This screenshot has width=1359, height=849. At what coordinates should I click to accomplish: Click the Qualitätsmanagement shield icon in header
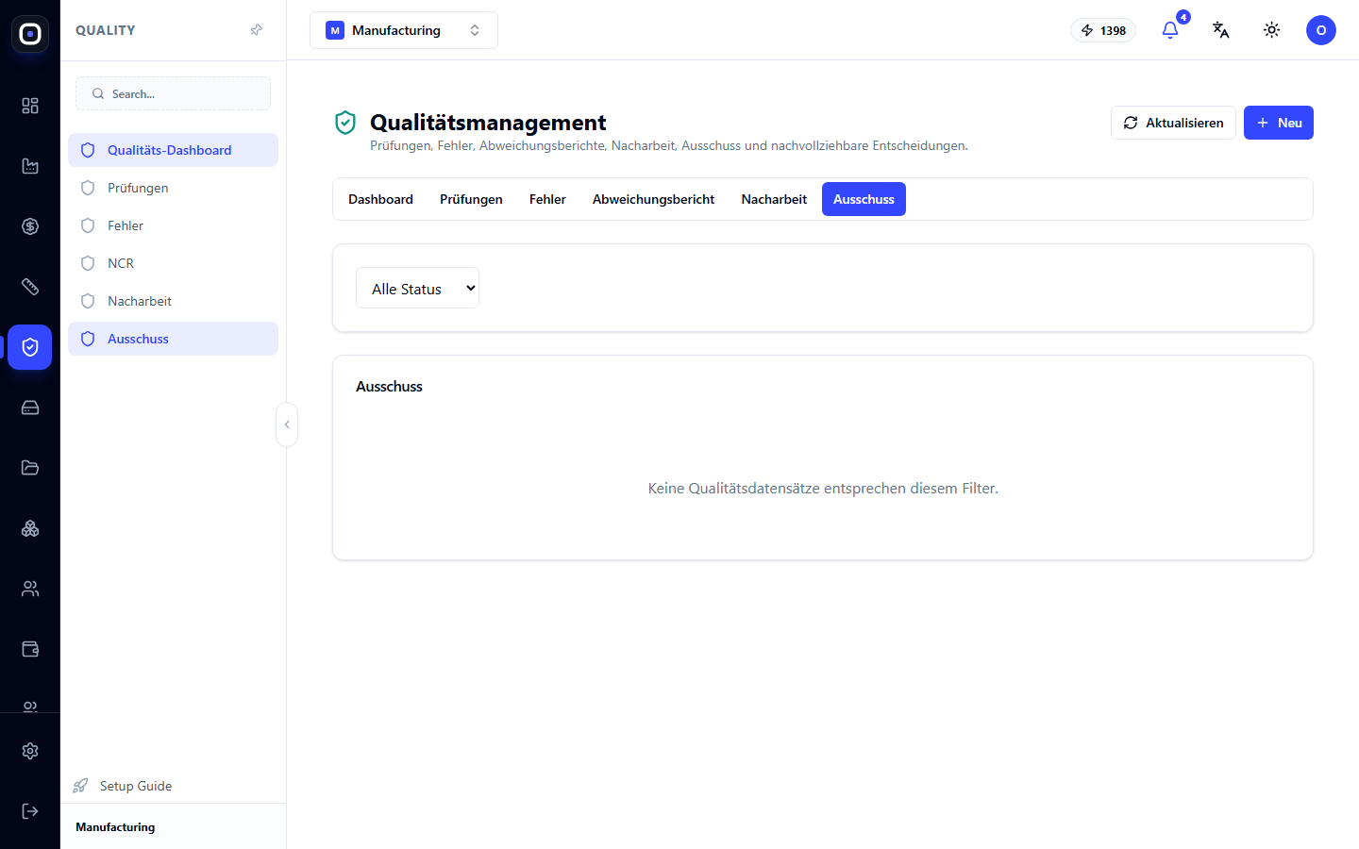tap(345, 123)
